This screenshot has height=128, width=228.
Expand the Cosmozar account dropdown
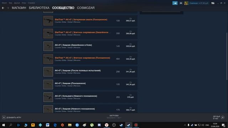click(x=199, y=3)
